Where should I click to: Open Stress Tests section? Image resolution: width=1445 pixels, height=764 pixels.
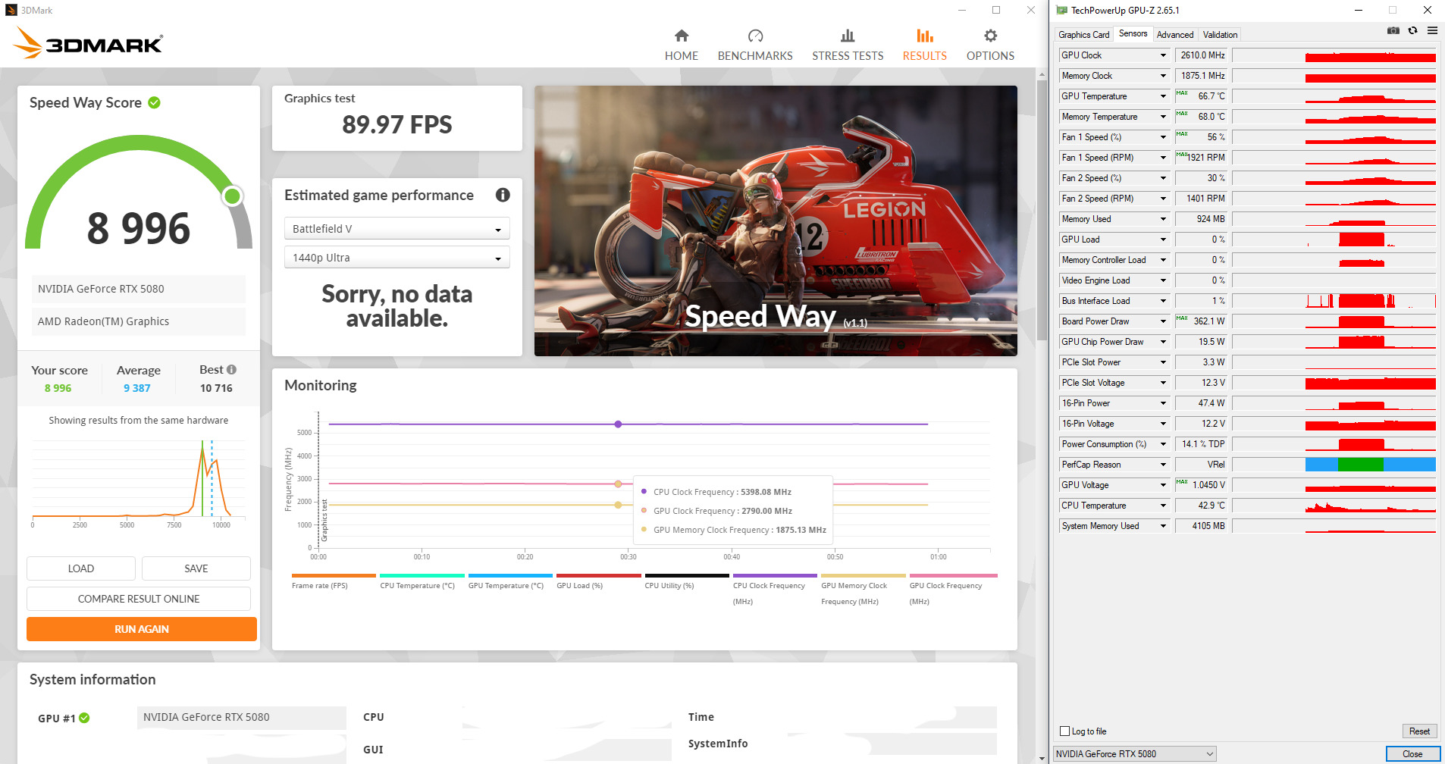coord(848,45)
